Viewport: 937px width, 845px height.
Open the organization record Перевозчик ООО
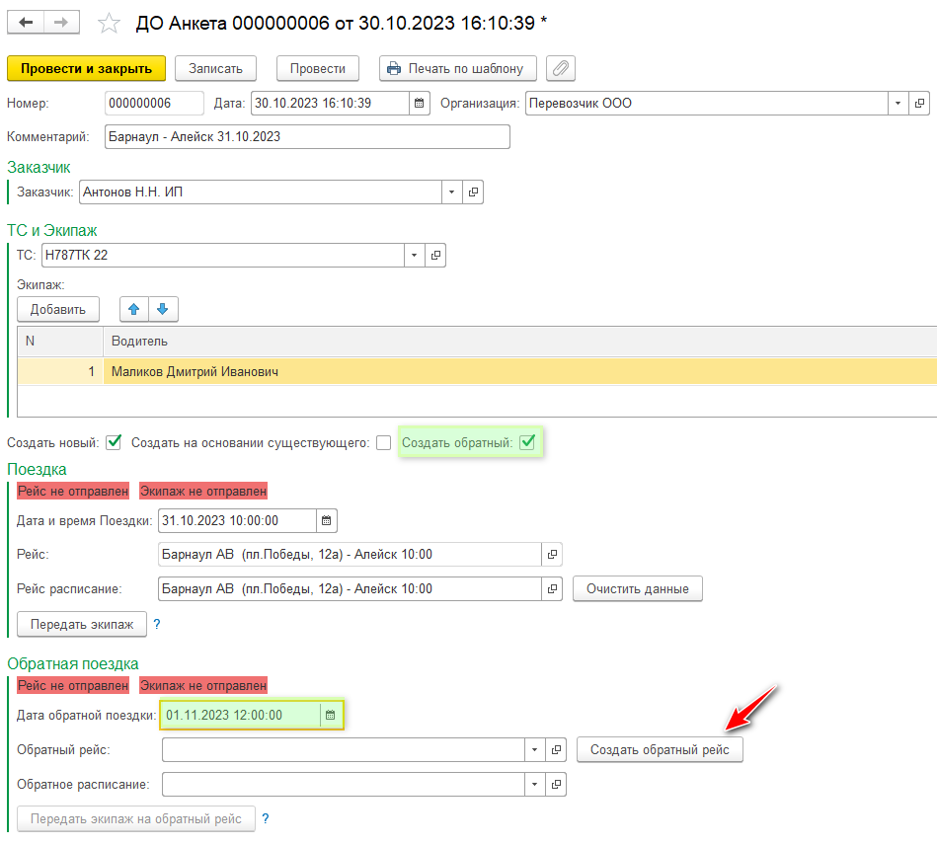click(920, 104)
